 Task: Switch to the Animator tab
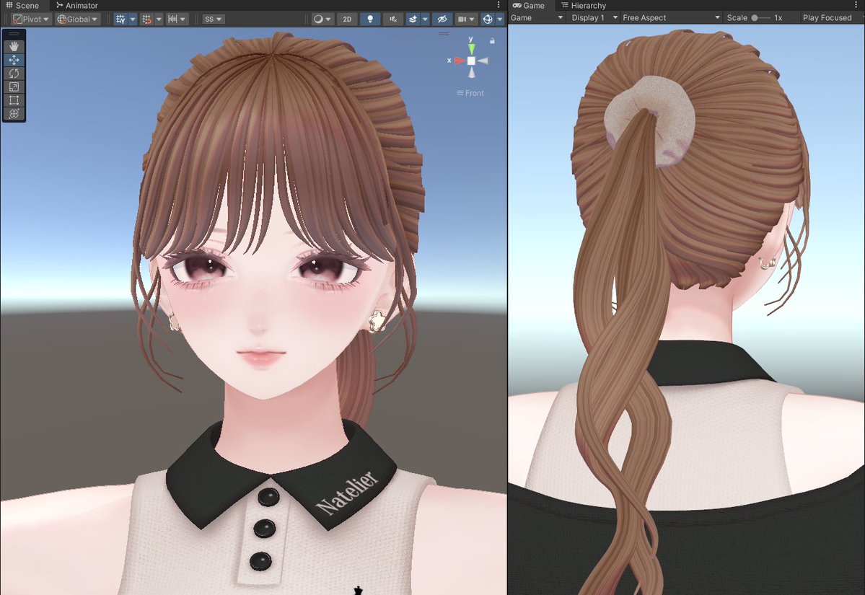coord(77,6)
